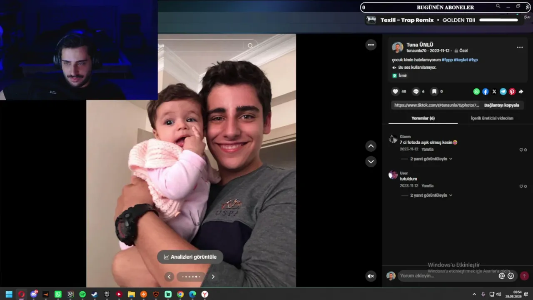Go to next post with down arrow
This screenshot has width=533, height=300.
click(x=371, y=161)
